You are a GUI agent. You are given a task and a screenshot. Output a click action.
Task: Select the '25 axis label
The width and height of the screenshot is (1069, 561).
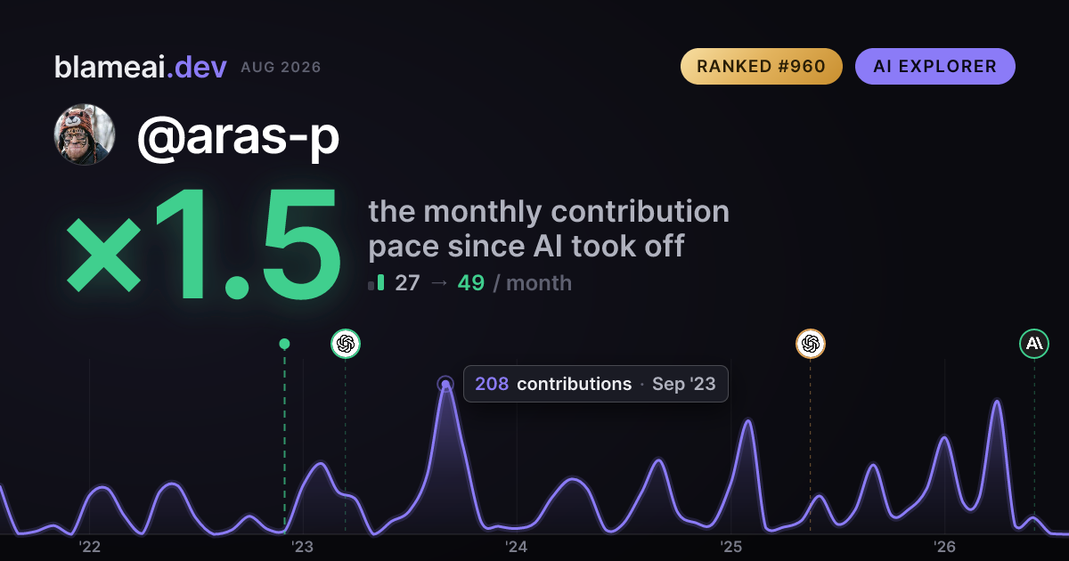(730, 547)
